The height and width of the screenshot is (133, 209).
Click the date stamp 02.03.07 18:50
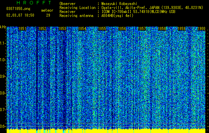tap(20, 15)
